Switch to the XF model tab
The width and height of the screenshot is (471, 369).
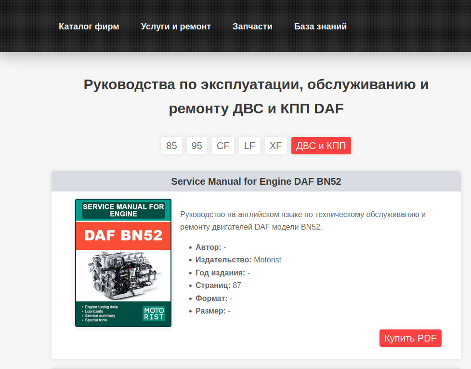point(275,146)
